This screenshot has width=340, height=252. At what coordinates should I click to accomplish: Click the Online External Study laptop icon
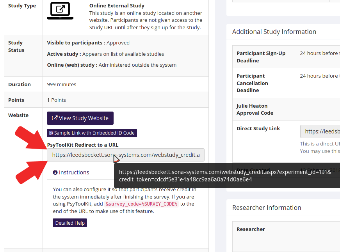(x=60, y=11)
